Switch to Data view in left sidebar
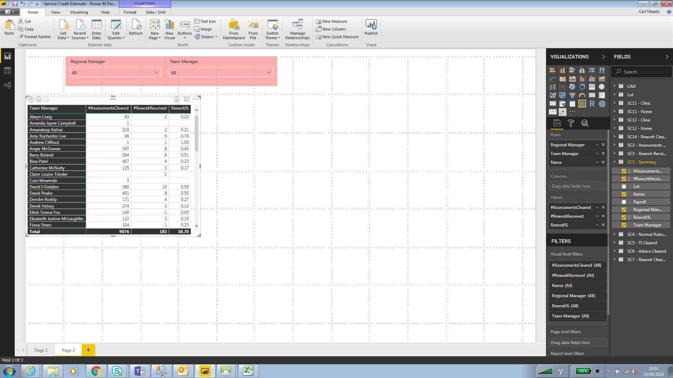The width and height of the screenshot is (673, 378). click(x=7, y=71)
